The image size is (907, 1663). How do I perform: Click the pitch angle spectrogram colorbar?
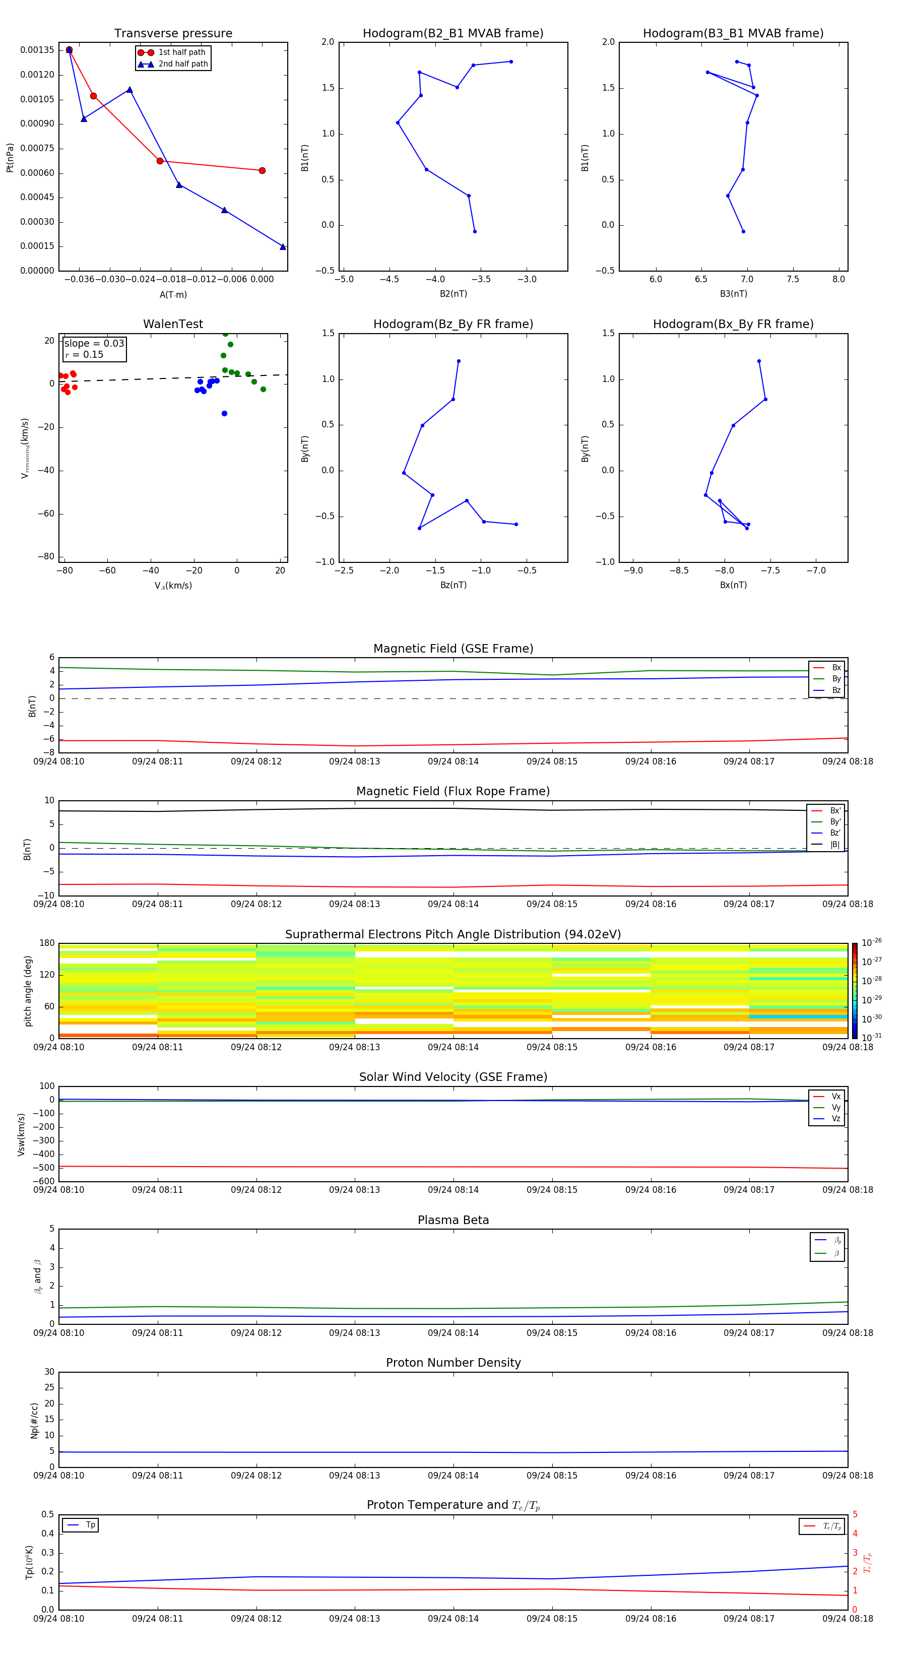pos(854,991)
